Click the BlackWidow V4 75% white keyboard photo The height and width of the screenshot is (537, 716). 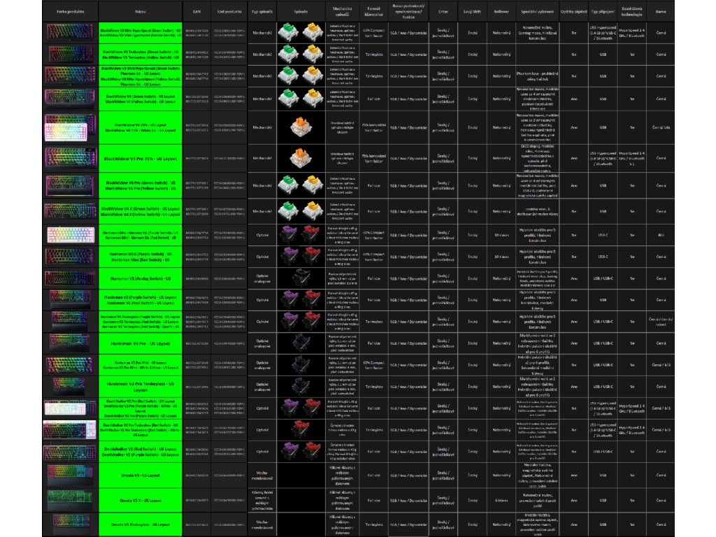pyautogui.click(x=70, y=127)
